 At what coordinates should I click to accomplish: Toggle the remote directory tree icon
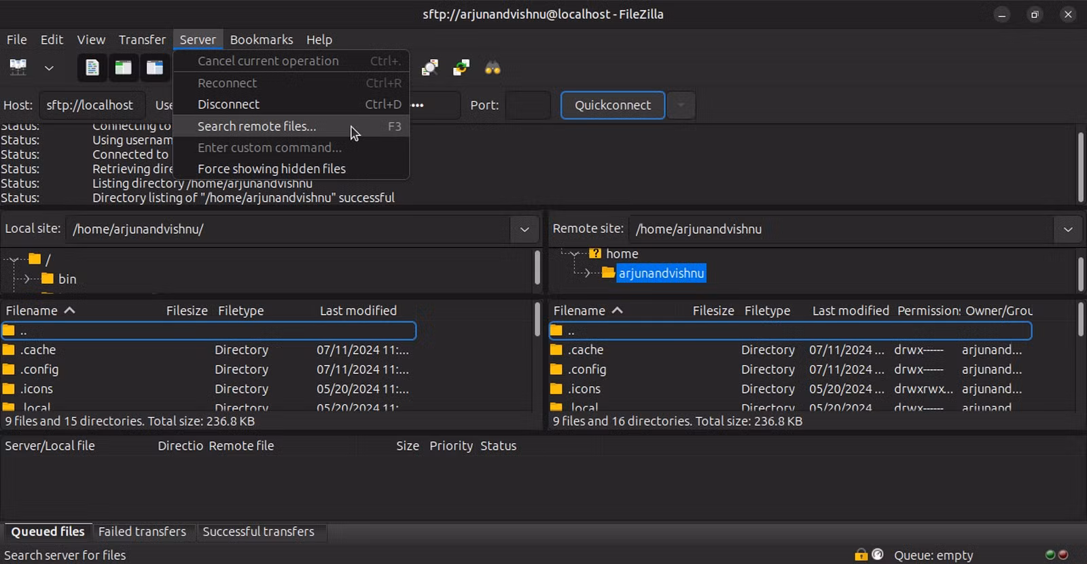[x=155, y=67]
